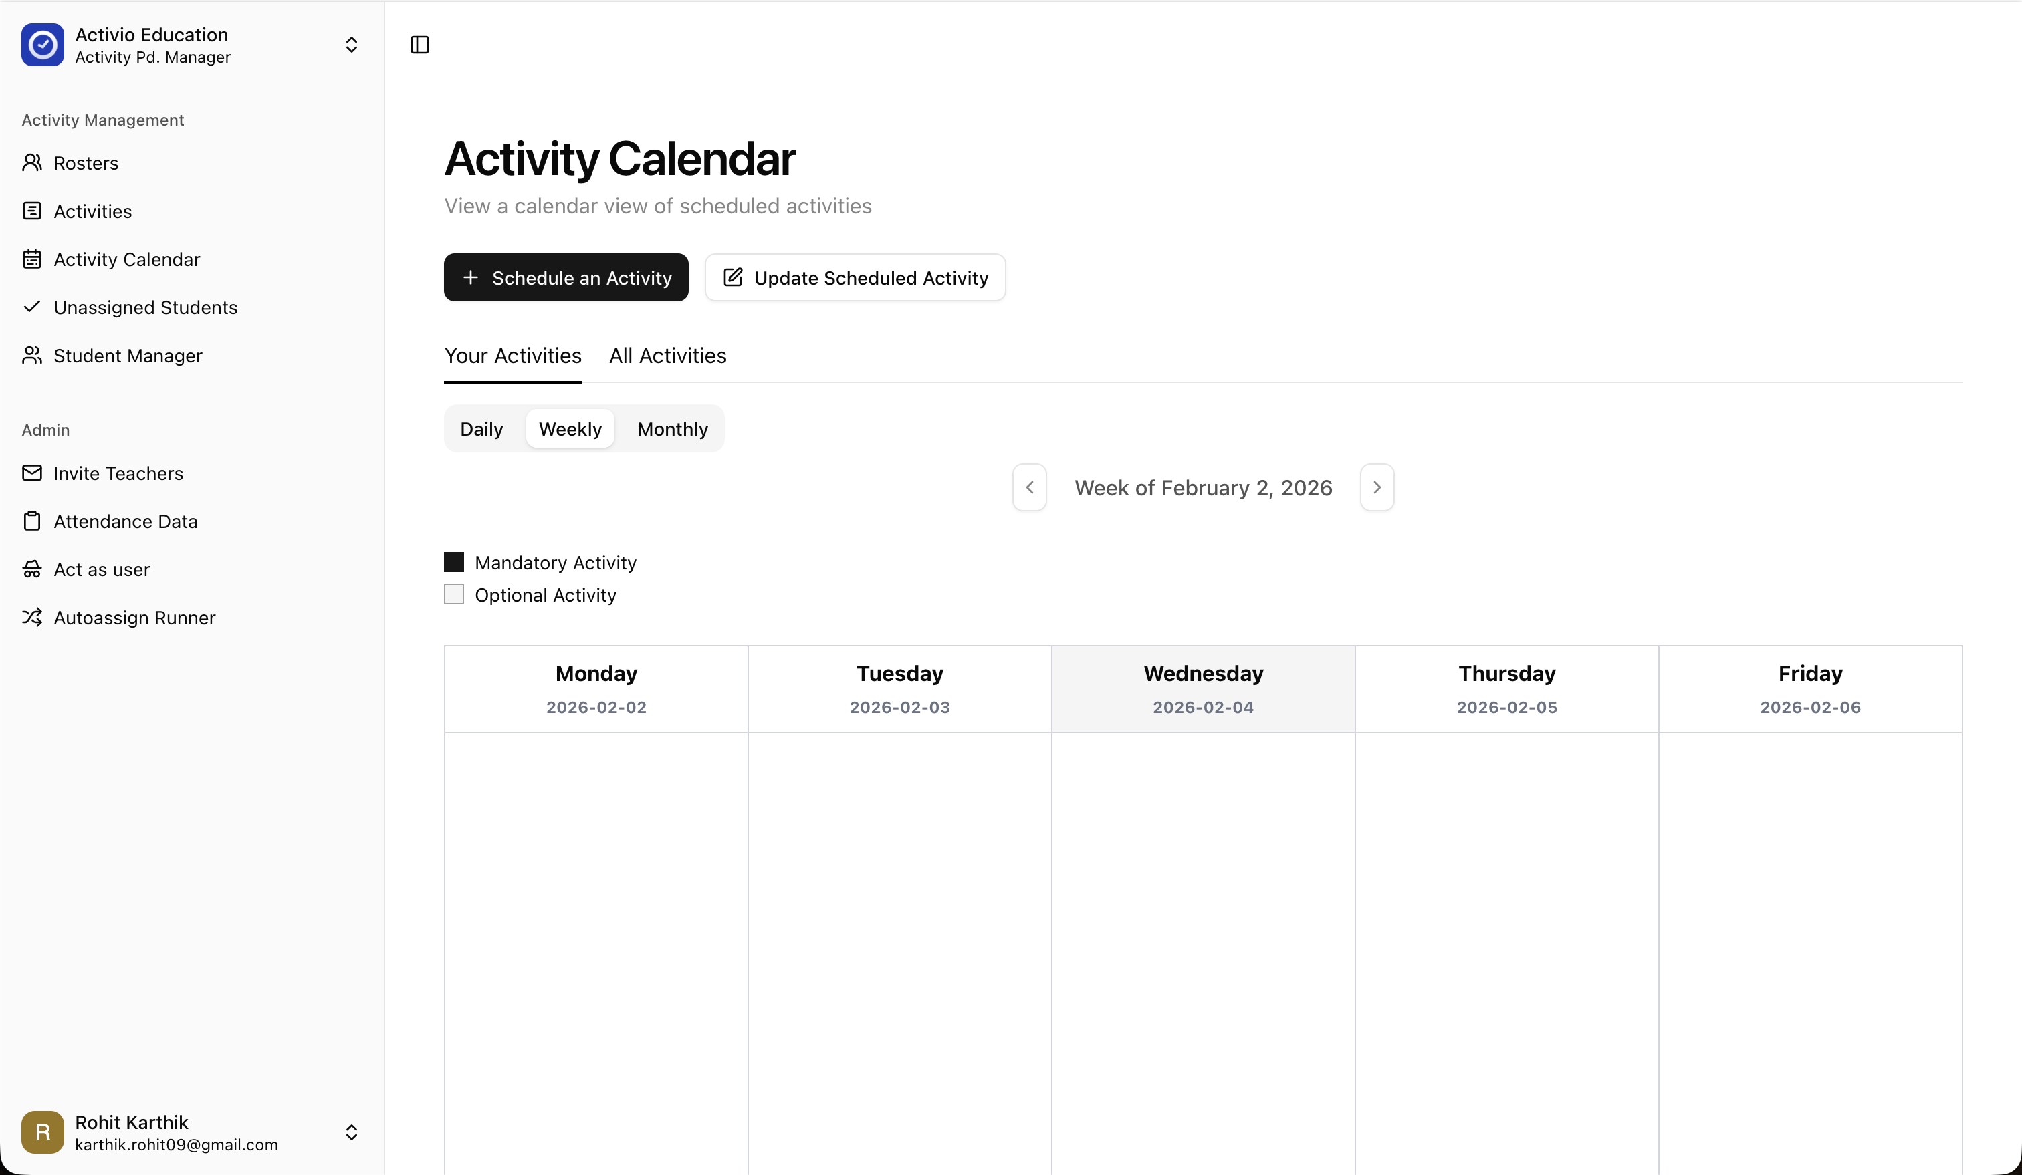2022x1175 pixels.
Task: Collapse sidebar with the panel toggle icon
Action: [420, 45]
